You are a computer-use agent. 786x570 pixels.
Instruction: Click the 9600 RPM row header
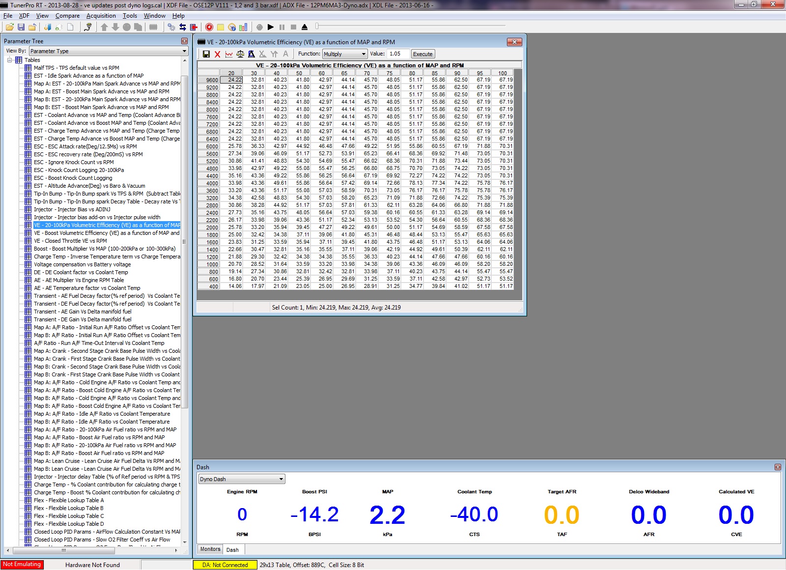209,80
